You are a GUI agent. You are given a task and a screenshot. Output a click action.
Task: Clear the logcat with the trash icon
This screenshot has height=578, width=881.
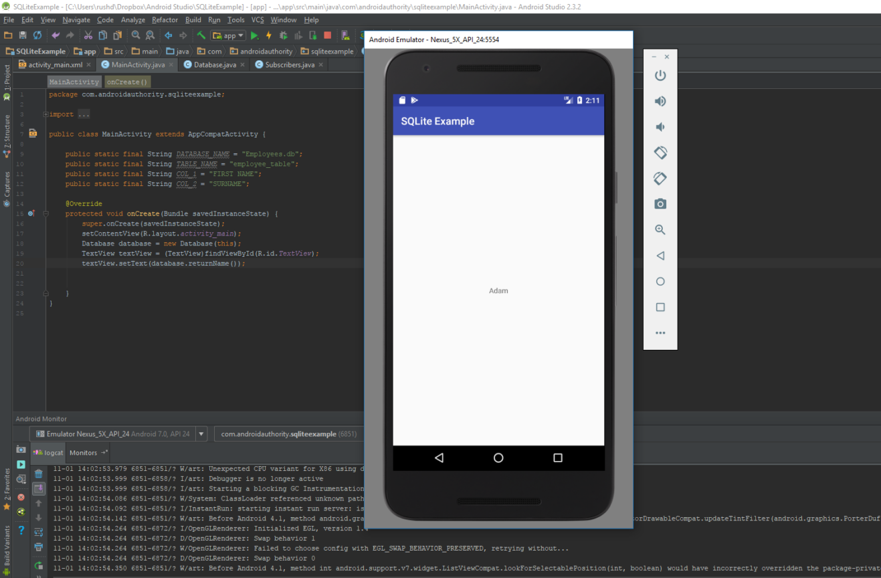[38, 473]
